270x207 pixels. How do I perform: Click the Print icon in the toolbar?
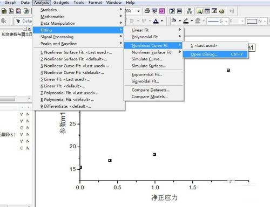coord(147,11)
